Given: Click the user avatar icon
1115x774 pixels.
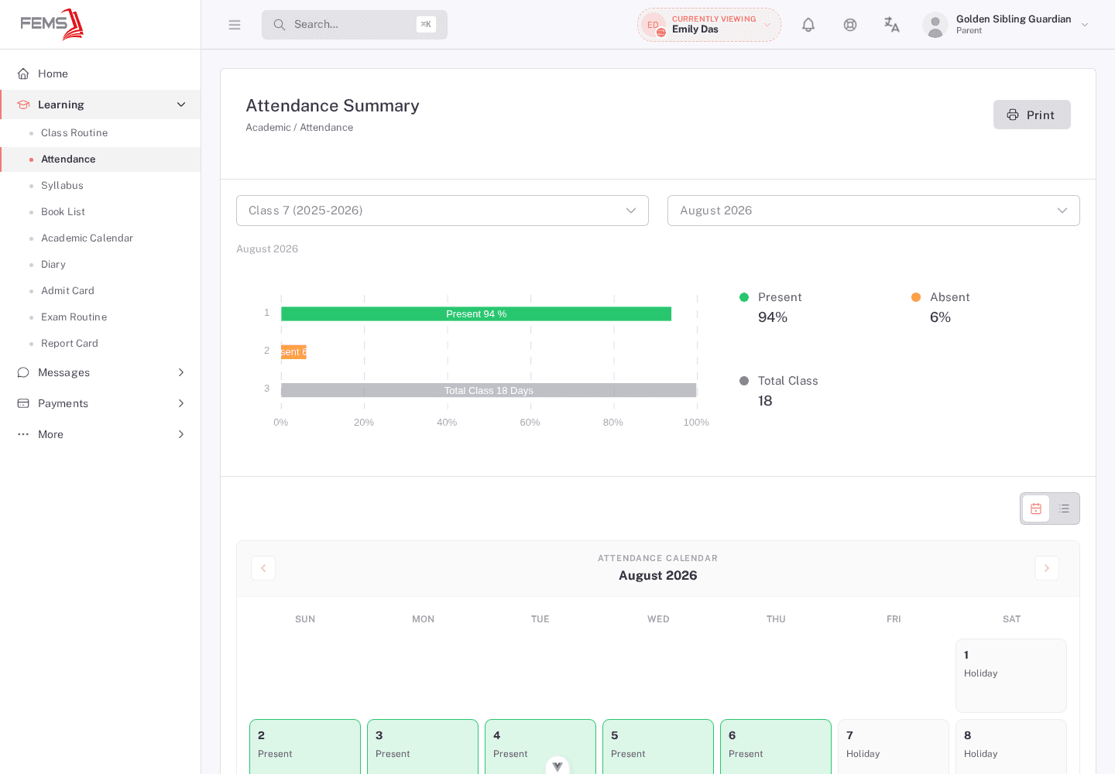Looking at the screenshot, I should point(935,25).
